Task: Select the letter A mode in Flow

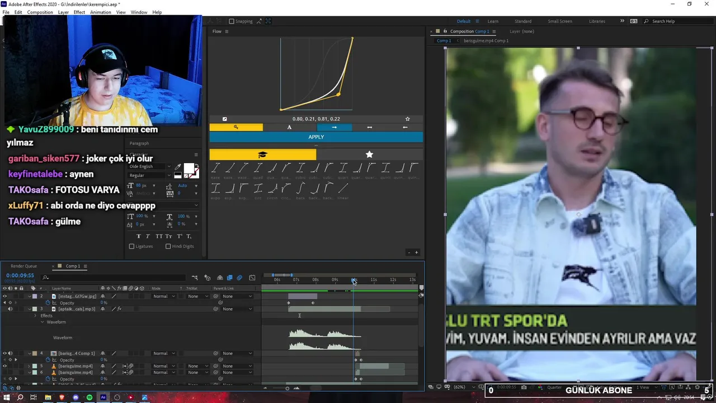Action: click(289, 127)
